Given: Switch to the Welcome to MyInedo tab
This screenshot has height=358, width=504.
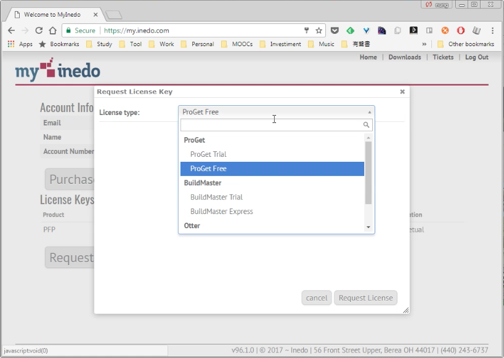Looking at the screenshot, I should click(x=55, y=14).
